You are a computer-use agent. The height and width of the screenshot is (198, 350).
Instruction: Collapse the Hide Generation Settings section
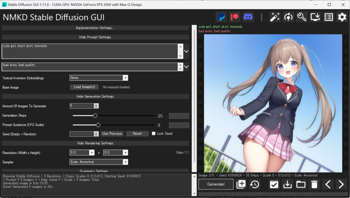pos(95,97)
